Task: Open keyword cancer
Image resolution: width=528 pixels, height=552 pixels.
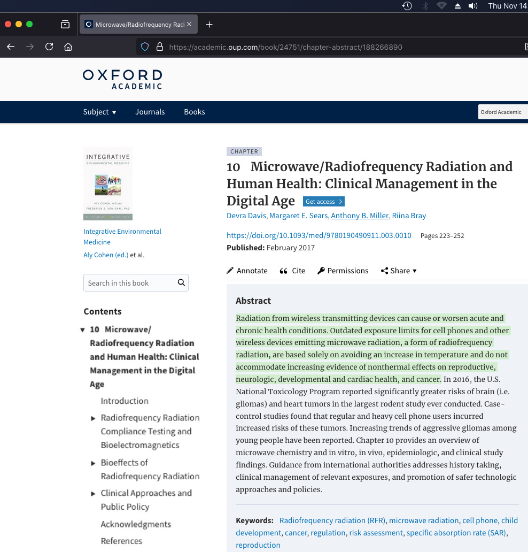Action: (296, 533)
